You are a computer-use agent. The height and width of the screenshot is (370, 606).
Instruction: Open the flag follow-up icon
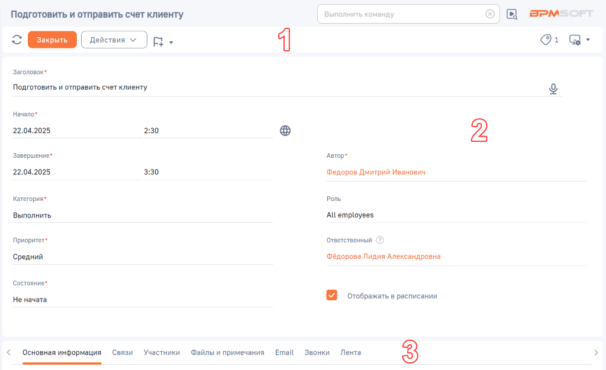pyautogui.click(x=158, y=41)
